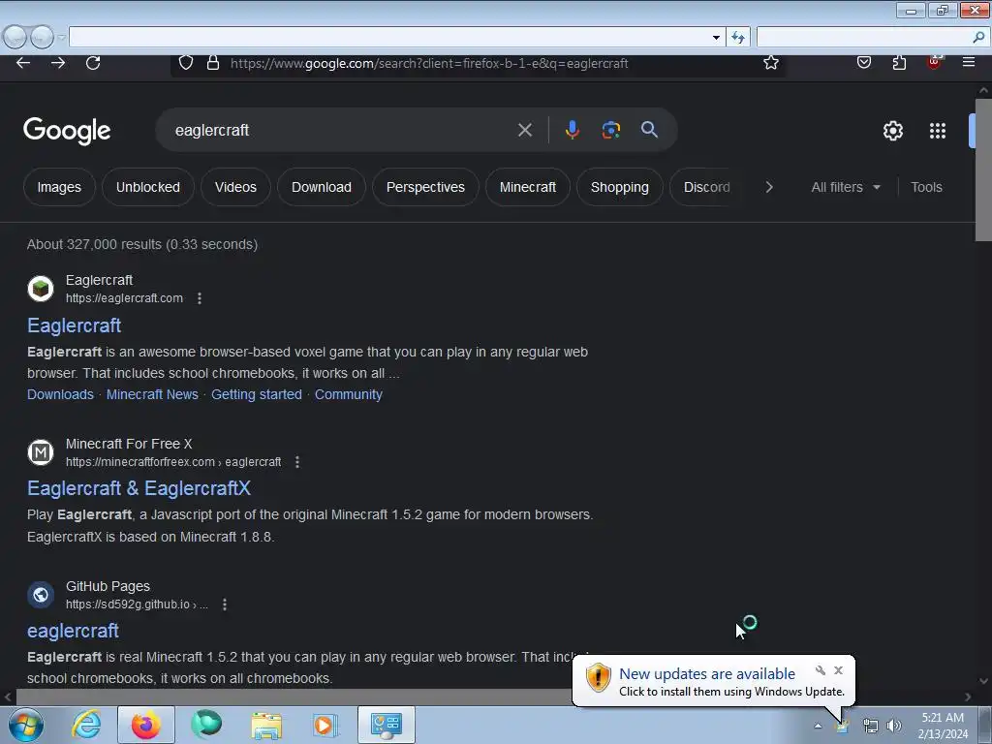Focus the outer window search field
This screenshot has width=992, height=744.
(x=864, y=38)
